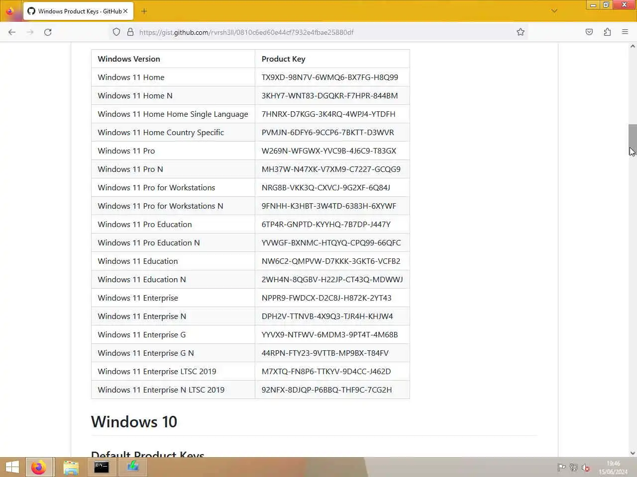The height and width of the screenshot is (477, 637).
Task: Go forward to the next page
Action: [x=30, y=32]
